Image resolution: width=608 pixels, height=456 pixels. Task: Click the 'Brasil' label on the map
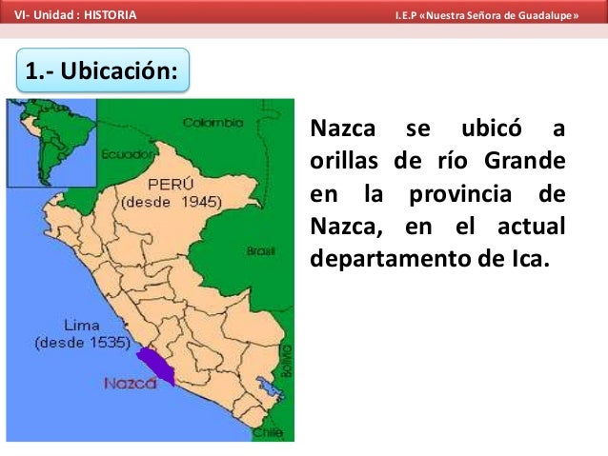(260, 251)
